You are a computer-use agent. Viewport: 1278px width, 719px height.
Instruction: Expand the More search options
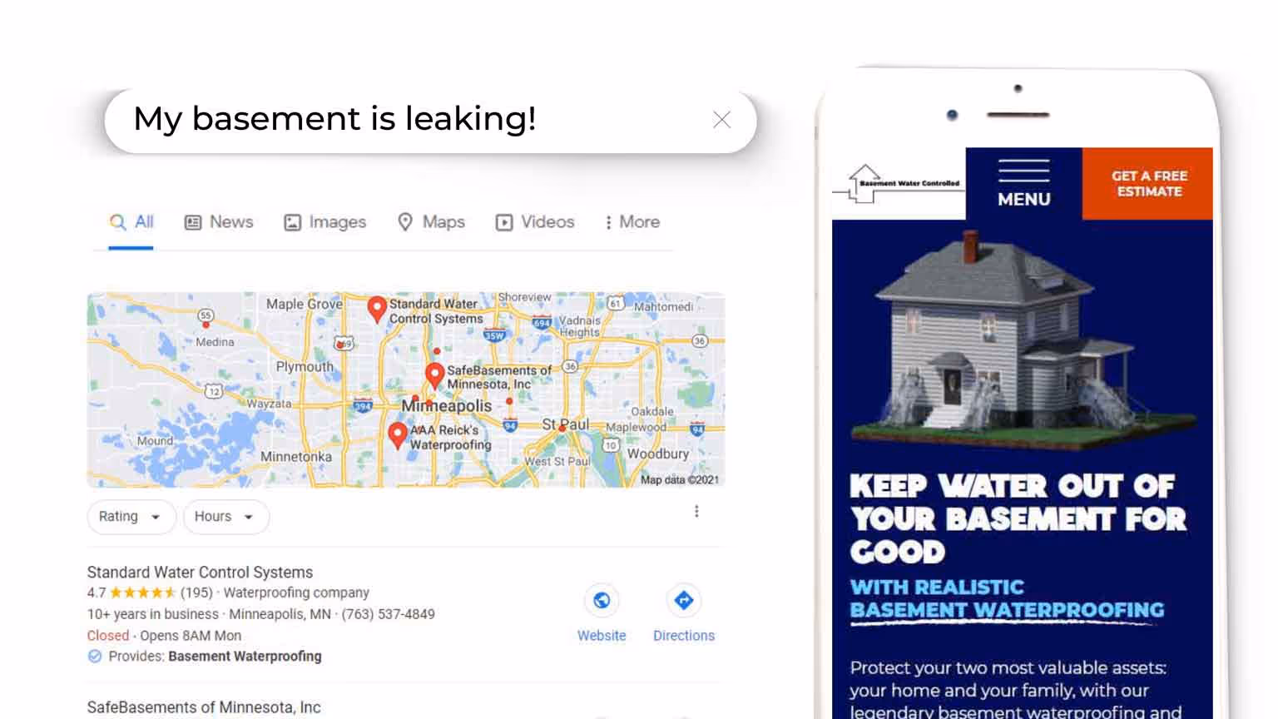click(632, 222)
